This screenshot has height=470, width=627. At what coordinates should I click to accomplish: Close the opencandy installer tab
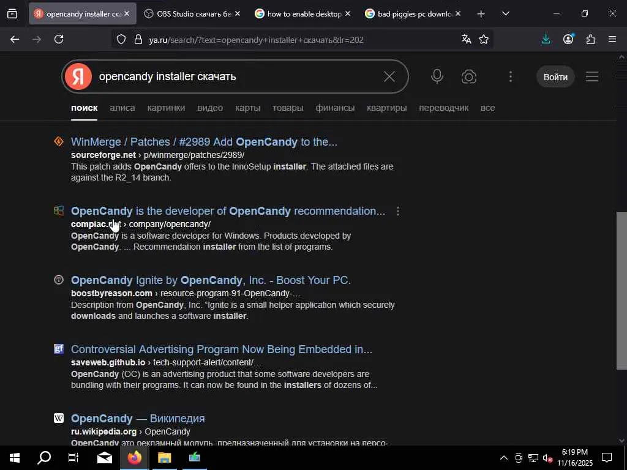click(x=127, y=13)
